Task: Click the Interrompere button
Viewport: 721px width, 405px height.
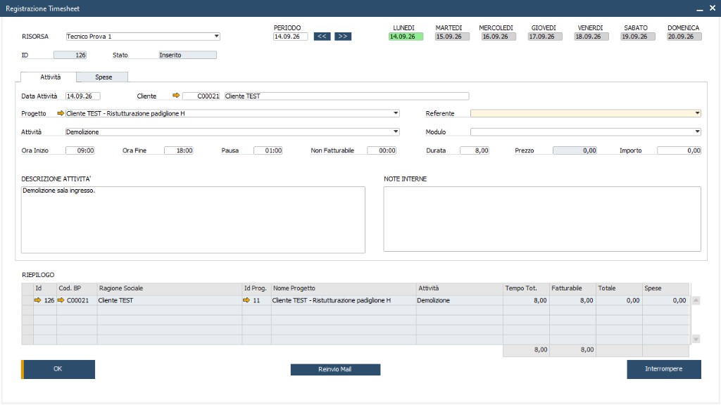Action: 663,369
